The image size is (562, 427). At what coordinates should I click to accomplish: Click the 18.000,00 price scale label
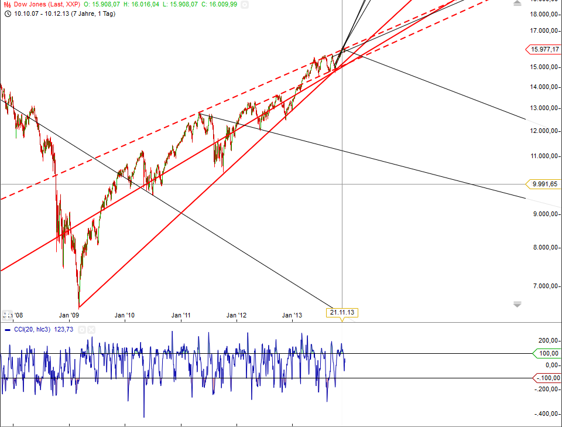[x=543, y=15]
